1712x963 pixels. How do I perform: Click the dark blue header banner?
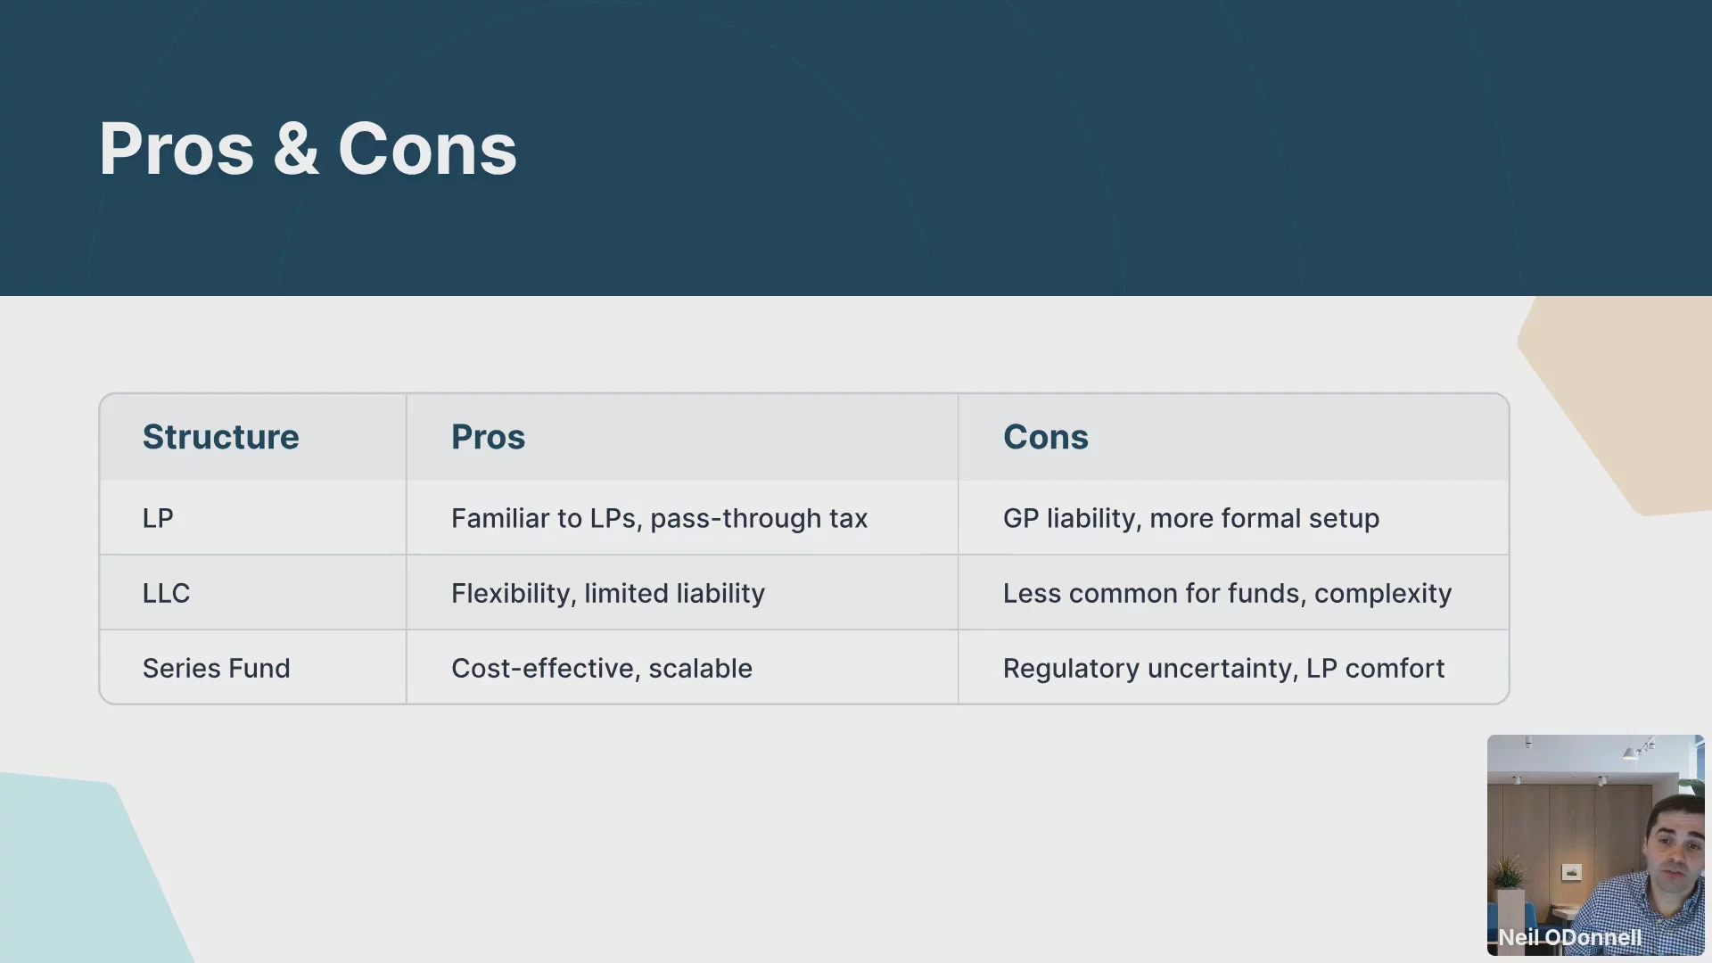[x=856, y=148]
